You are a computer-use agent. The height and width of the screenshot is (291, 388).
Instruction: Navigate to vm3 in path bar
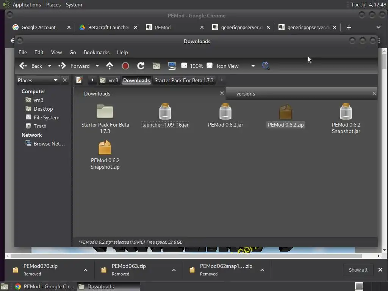coord(109,80)
